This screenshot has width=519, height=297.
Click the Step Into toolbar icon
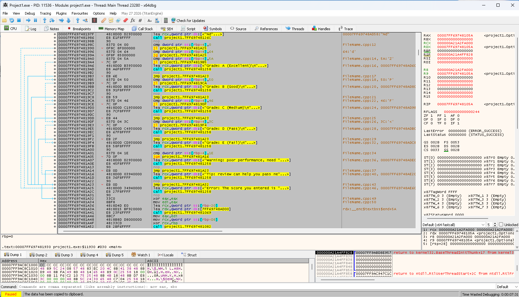coord(45,20)
